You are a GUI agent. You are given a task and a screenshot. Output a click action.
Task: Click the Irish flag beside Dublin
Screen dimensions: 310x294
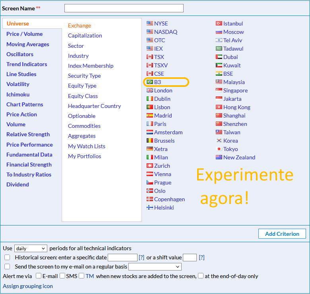click(150, 99)
